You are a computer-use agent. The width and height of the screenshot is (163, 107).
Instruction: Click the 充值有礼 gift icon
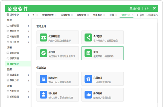click(x=88, y=79)
